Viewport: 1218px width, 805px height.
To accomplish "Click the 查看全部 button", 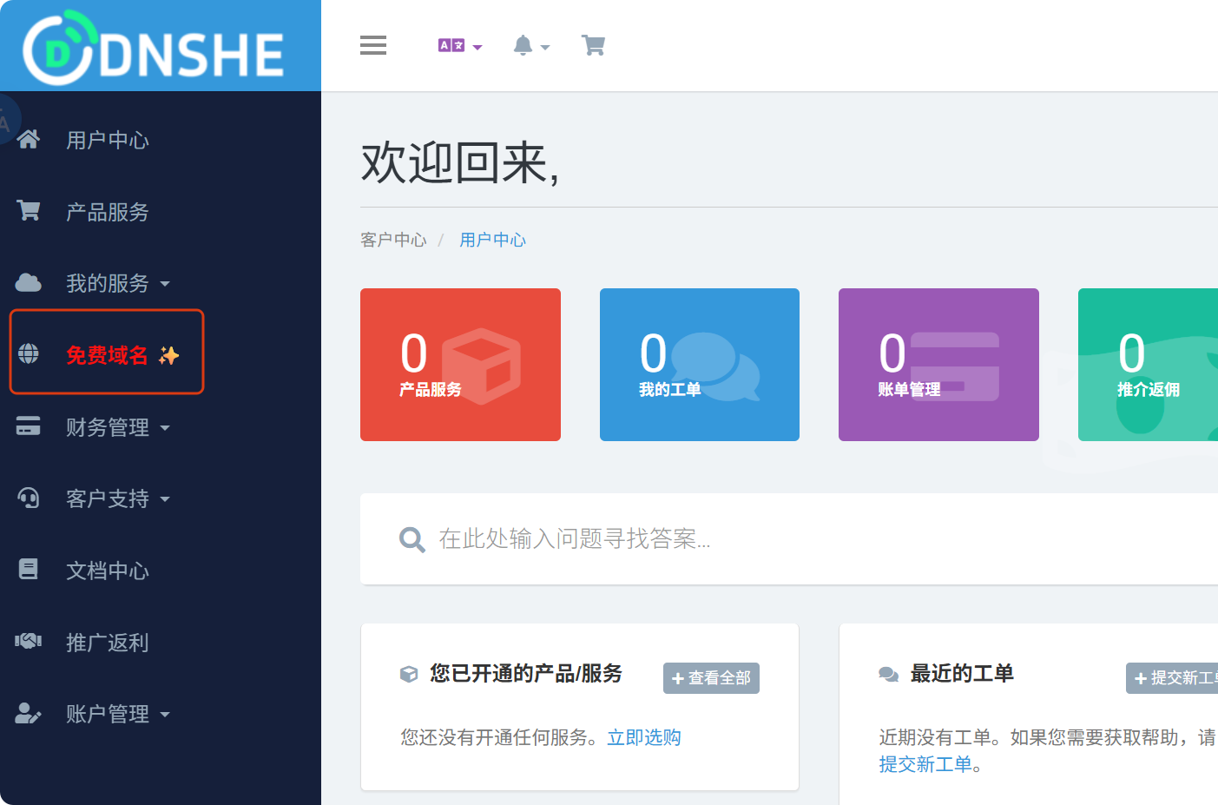I will pos(711,678).
